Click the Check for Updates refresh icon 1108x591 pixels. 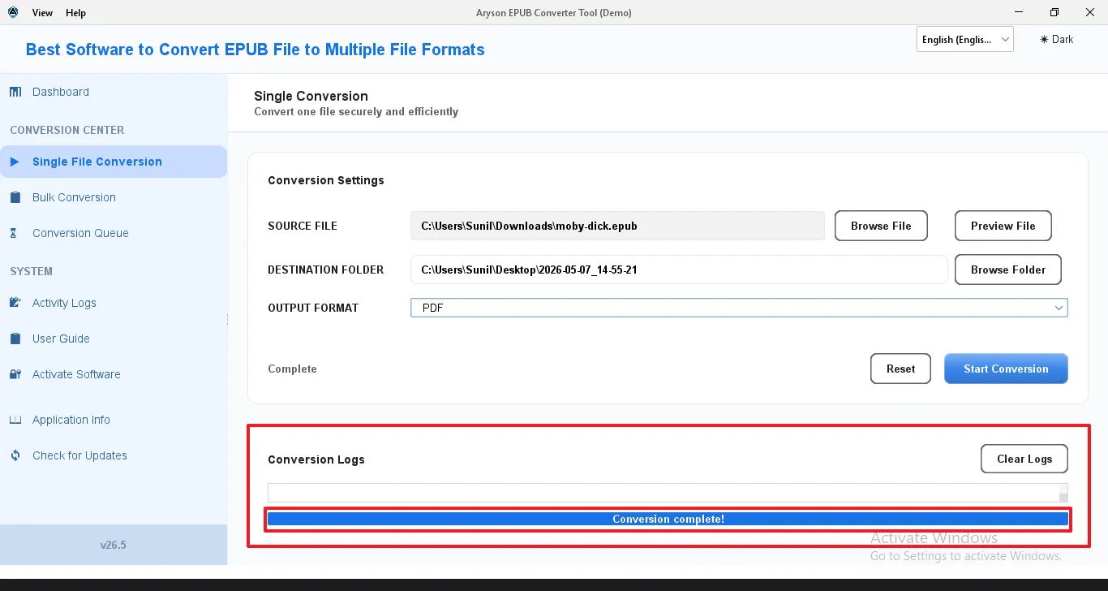point(15,455)
